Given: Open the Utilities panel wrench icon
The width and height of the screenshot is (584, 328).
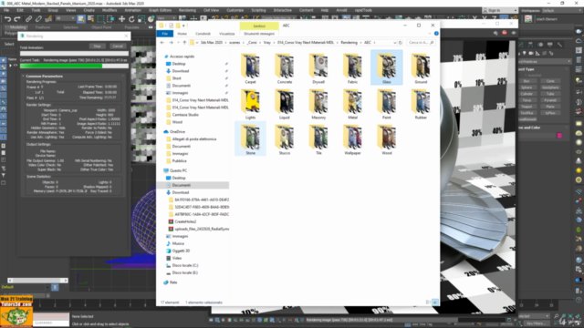Looking at the screenshot, I should 559,45.
